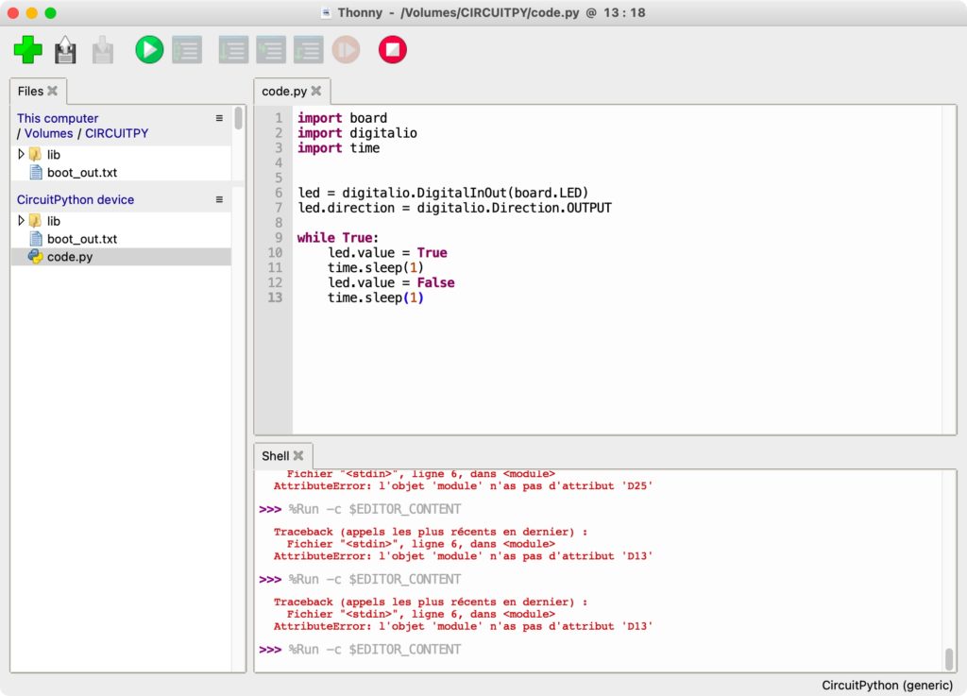
Task: Click the Step into toolbar icon
Action: point(270,50)
